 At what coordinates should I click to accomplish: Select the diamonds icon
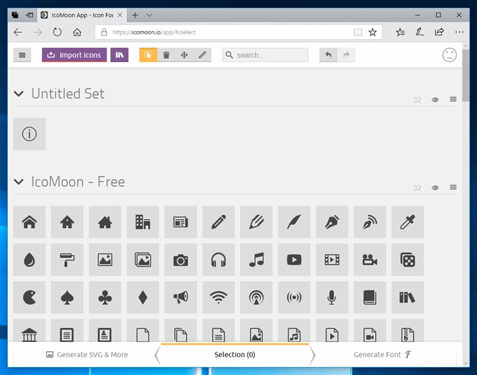pyautogui.click(x=142, y=297)
